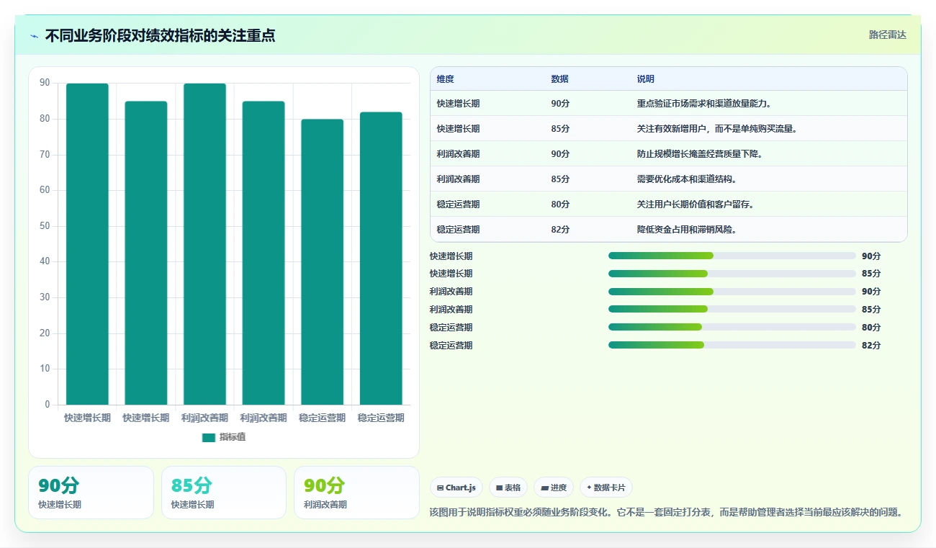Click the title 不同业务阶段对绩效指标的关注重点
The image size is (936, 548).
(160, 36)
